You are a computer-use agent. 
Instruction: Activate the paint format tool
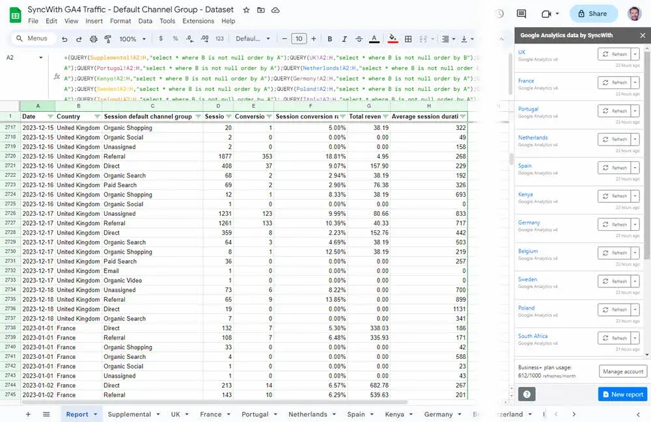coord(108,39)
